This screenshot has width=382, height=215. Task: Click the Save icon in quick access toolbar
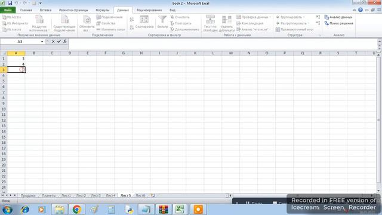click(10, 3)
